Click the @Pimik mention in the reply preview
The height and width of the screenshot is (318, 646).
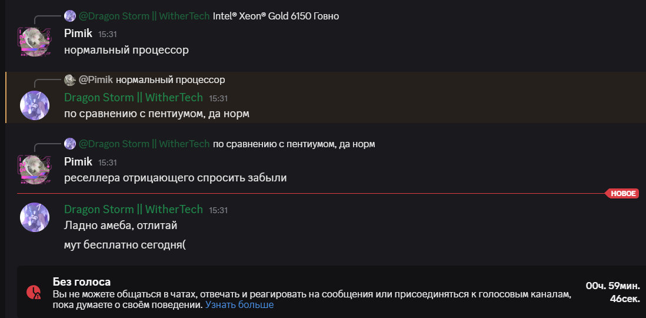(96, 79)
